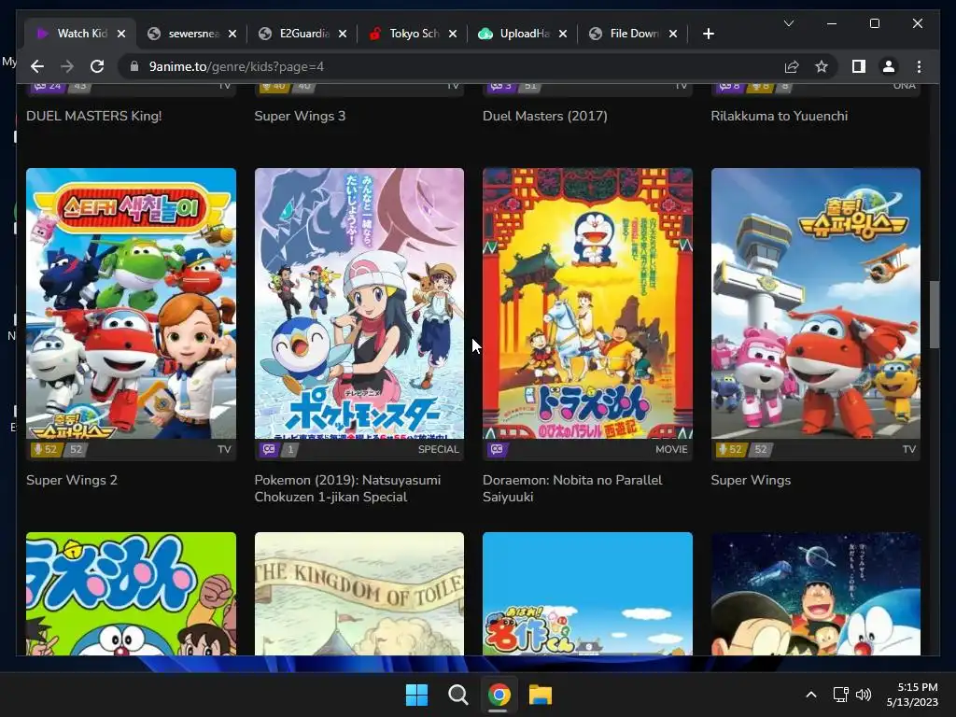Show hidden system tray icons
Image resolution: width=956 pixels, height=717 pixels.
click(811, 695)
